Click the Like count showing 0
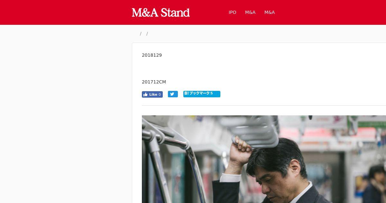 [160, 94]
